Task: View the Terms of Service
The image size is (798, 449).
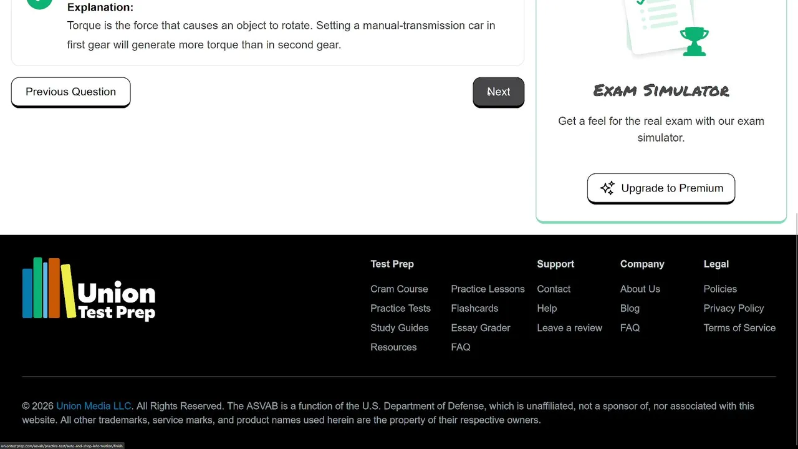Action: click(739, 327)
